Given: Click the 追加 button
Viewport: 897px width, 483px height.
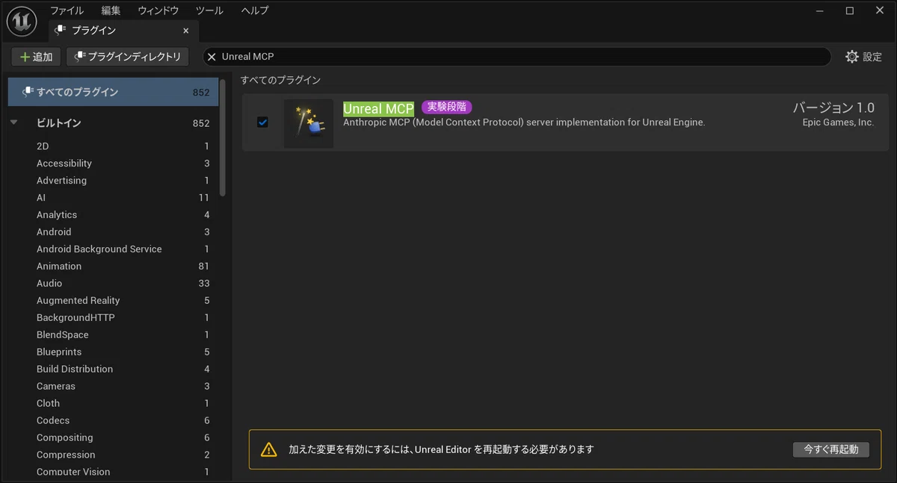Looking at the screenshot, I should [36, 57].
